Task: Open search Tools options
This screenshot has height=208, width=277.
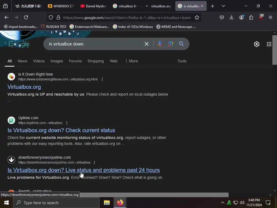Action: pos(182,61)
